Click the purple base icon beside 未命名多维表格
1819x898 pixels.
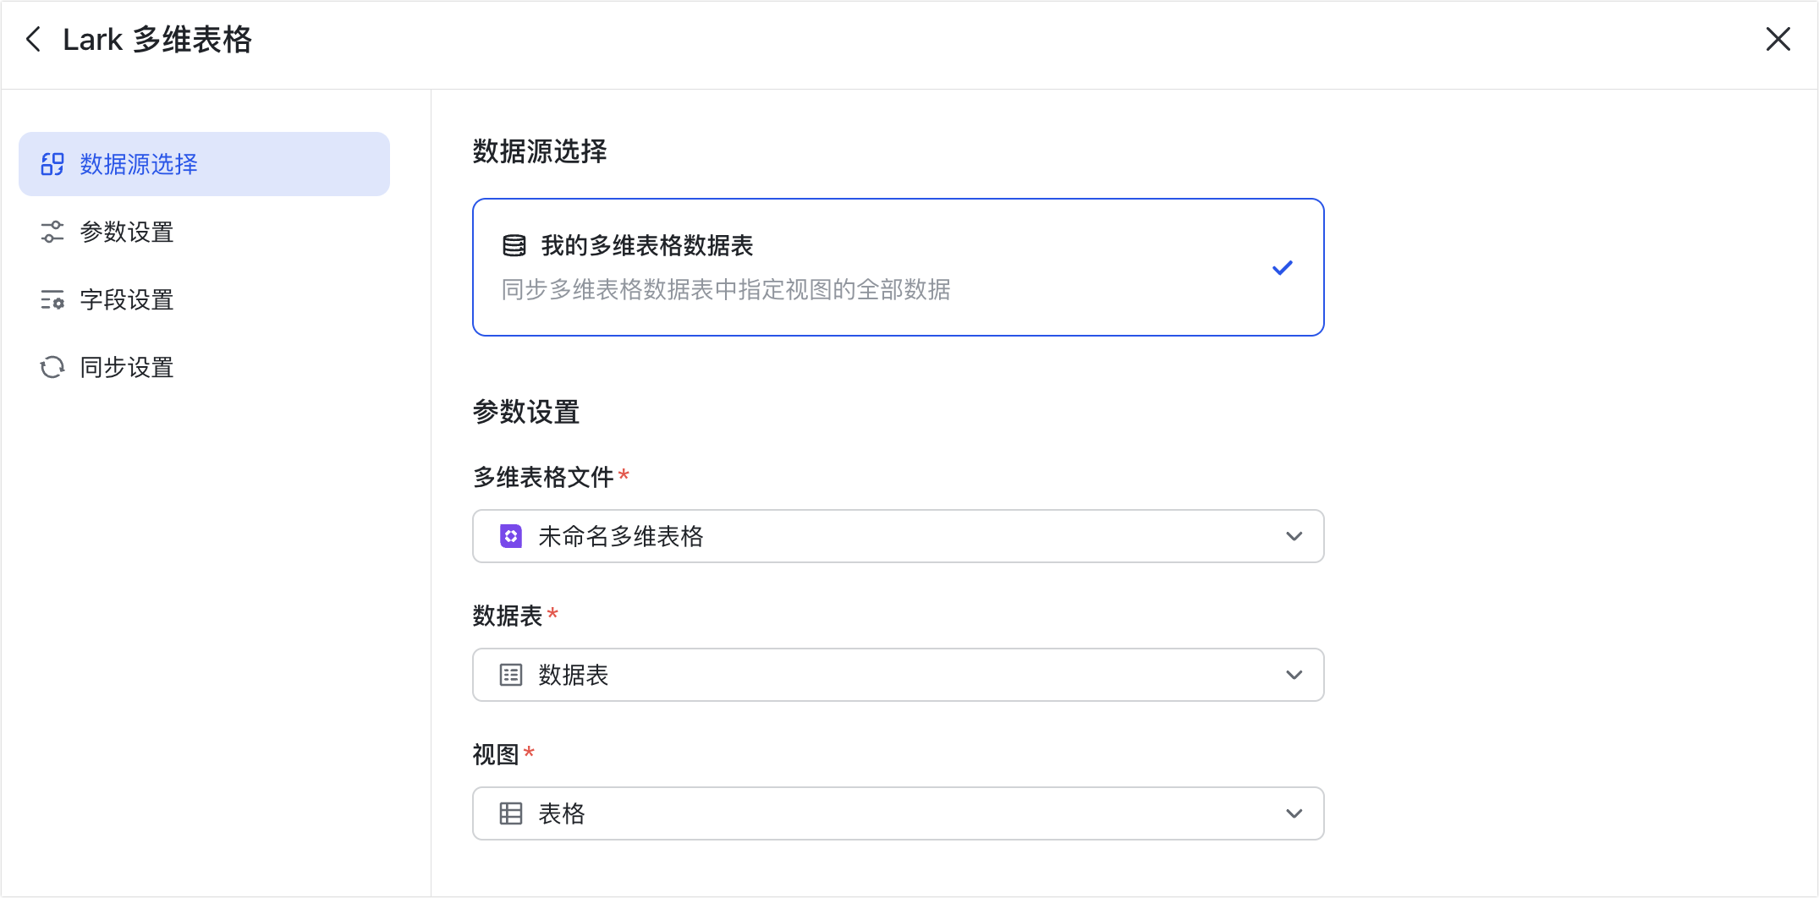pos(511,536)
